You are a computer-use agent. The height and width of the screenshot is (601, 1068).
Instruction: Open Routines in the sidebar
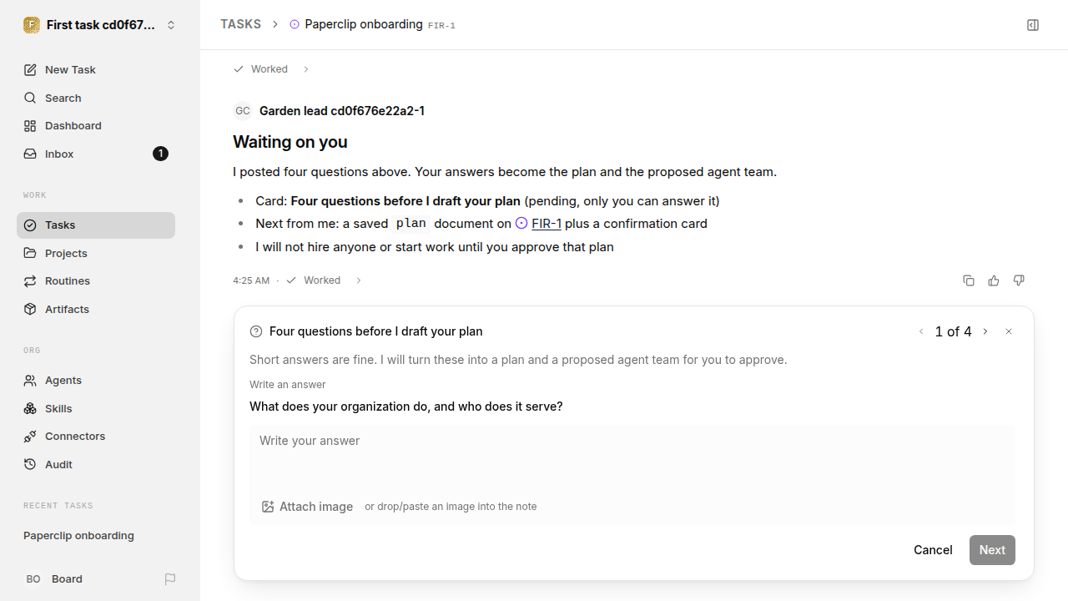pos(96,280)
